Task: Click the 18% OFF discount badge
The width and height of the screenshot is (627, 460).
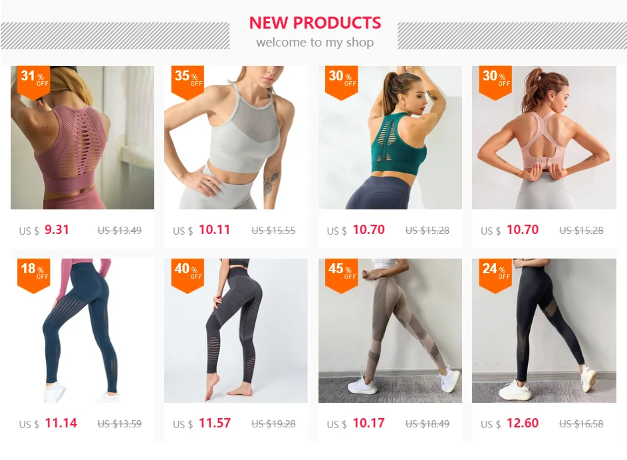Action: point(34,276)
